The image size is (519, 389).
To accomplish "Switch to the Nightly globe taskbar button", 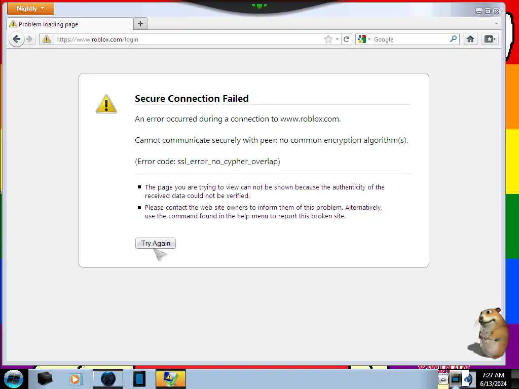I will pos(108,379).
